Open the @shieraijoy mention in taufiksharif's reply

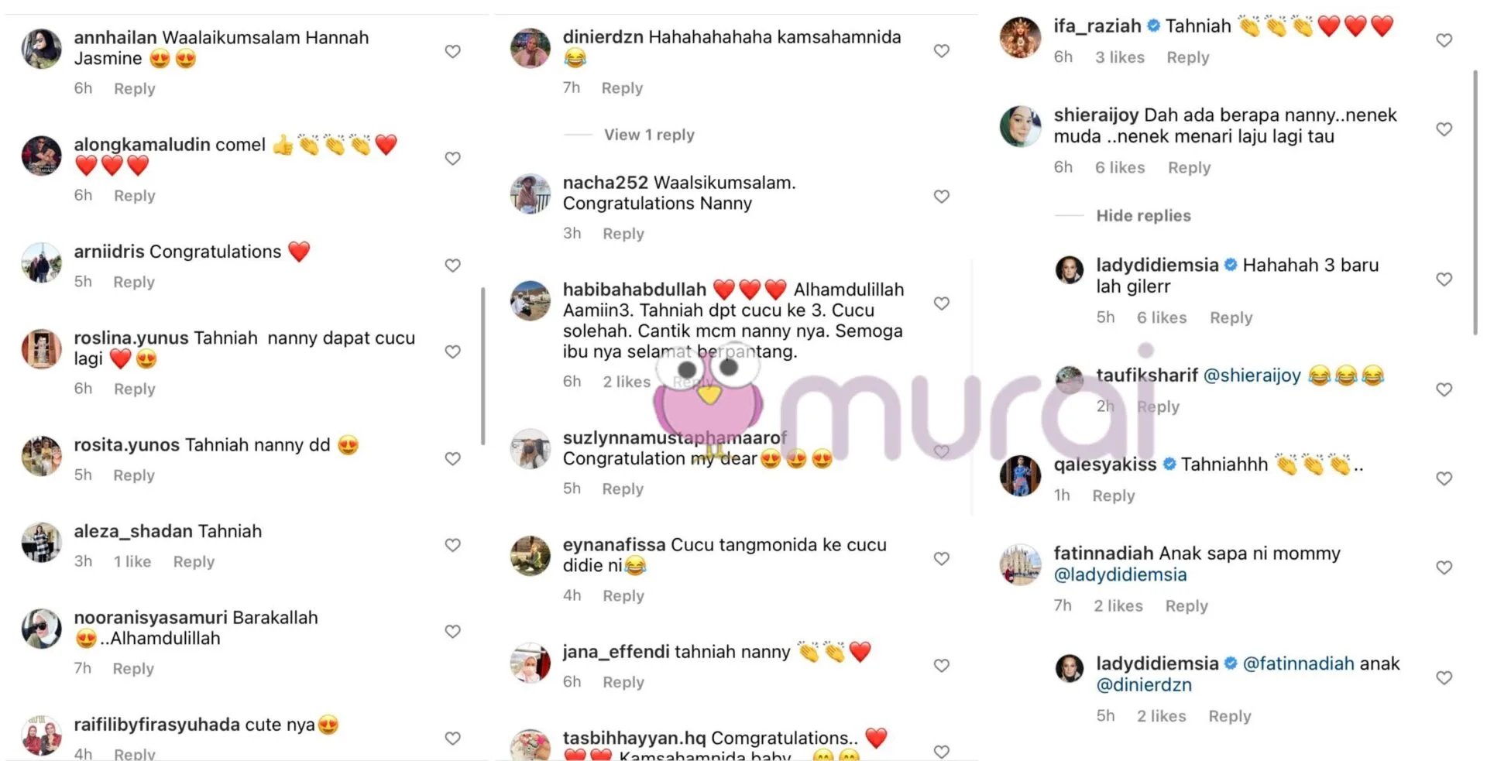click(x=1252, y=375)
